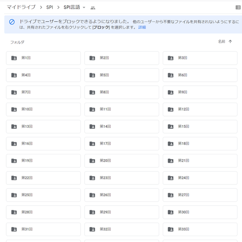Switch to list layout view icon
Viewport: 242px width, 242px height.
click(x=238, y=7)
